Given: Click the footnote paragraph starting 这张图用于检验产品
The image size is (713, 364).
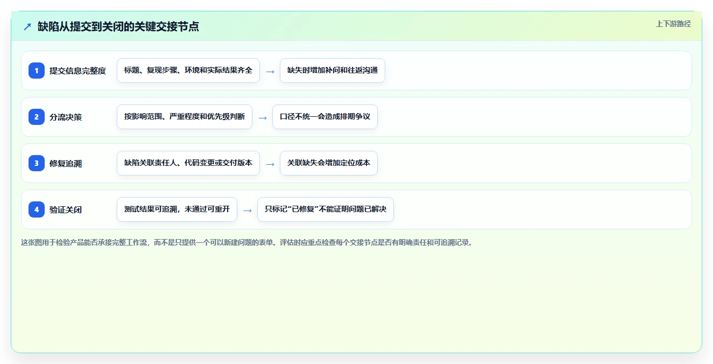Looking at the screenshot, I should [x=247, y=242].
